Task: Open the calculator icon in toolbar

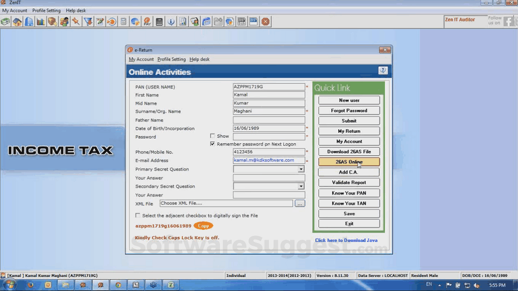Action: 123,22
